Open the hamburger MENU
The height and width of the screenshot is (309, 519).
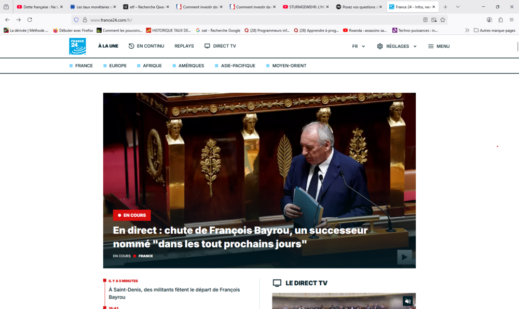coord(439,46)
